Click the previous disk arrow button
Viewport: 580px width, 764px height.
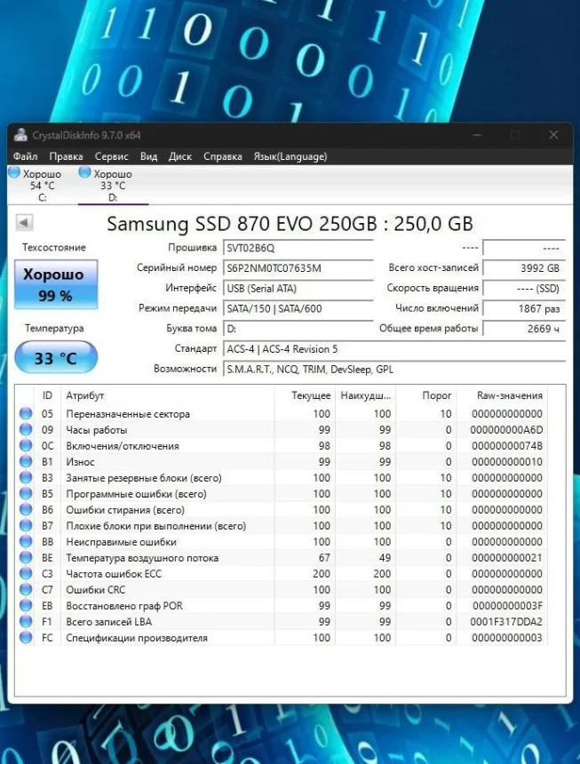click(x=24, y=223)
